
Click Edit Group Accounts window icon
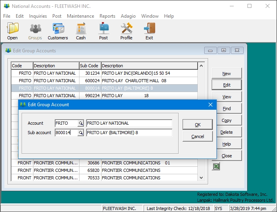coord(8,50)
